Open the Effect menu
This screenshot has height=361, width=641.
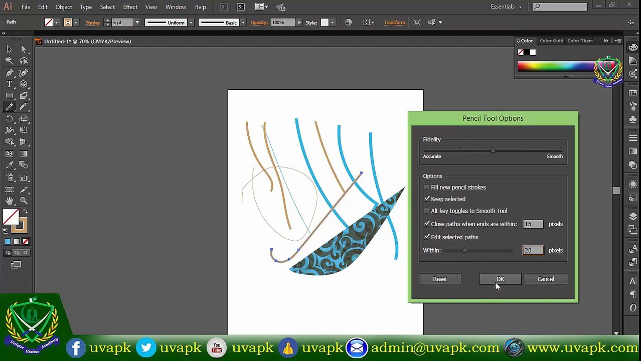point(130,7)
